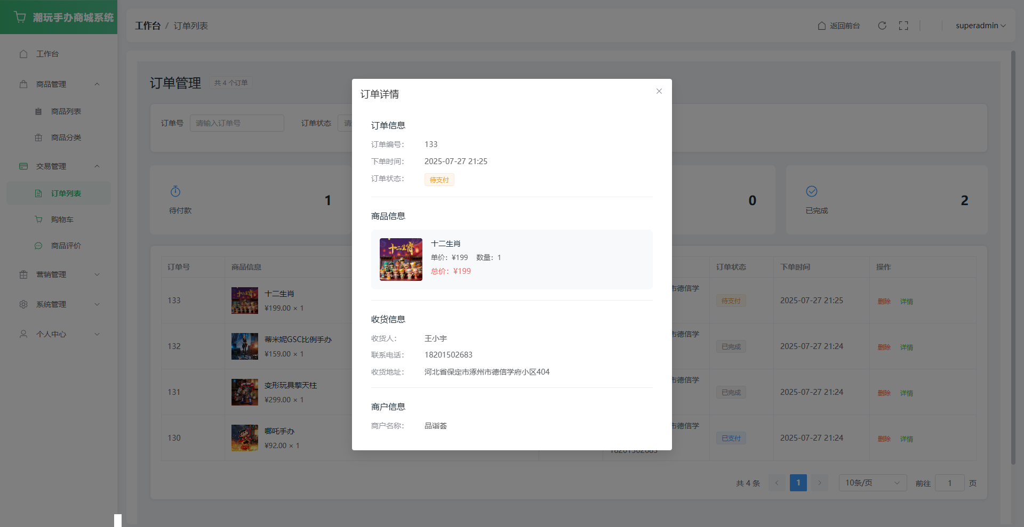Toggle fullscreen mode icon
Image resolution: width=1024 pixels, height=527 pixels.
[903, 26]
